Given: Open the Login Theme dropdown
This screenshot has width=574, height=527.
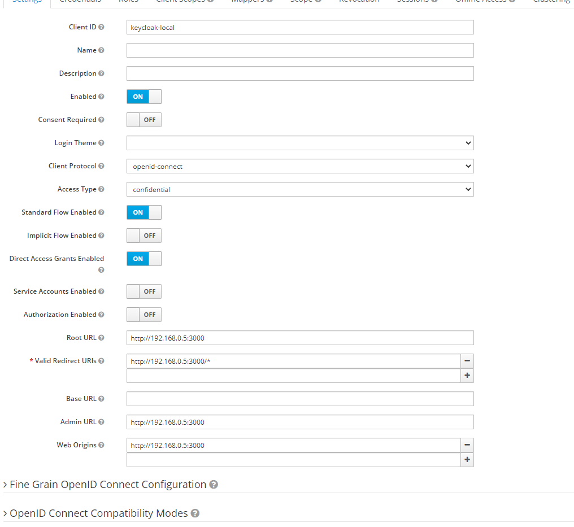Looking at the screenshot, I should [300, 143].
